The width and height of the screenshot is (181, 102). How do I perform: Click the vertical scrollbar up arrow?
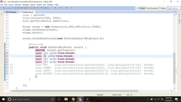click(174, 15)
